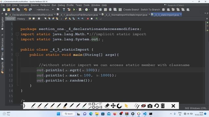Close the annotation toolbar with X
Screen dimensions: 209x117
173,106
